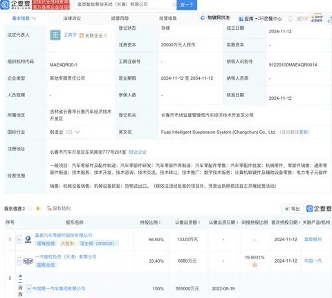Open the 知彼阿尔法 tab
This screenshot has width=332, height=298.
tap(215, 18)
